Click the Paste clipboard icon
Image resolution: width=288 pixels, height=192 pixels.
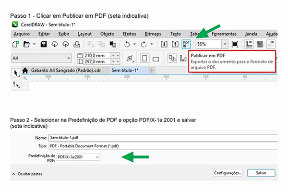tap(113, 44)
